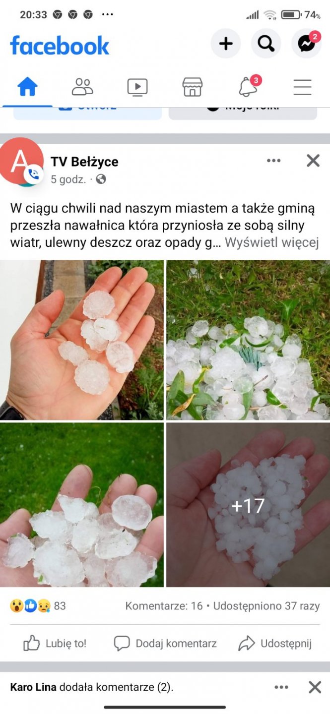Open TV Bełżyce profile name
This screenshot has height=714, width=330.
click(84, 162)
